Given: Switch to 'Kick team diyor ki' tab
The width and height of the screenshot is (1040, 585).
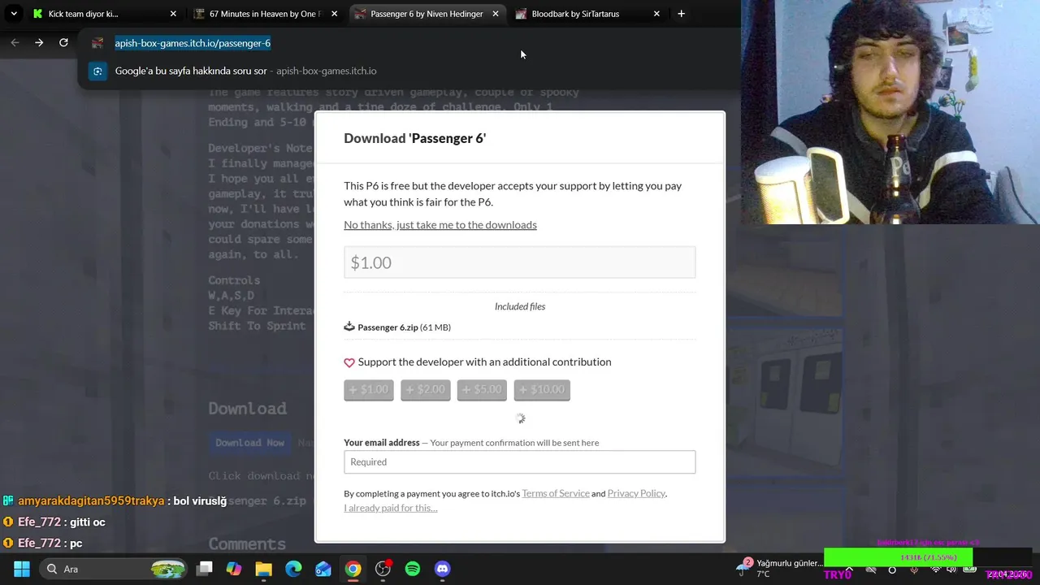Looking at the screenshot, I should [106, 14].
